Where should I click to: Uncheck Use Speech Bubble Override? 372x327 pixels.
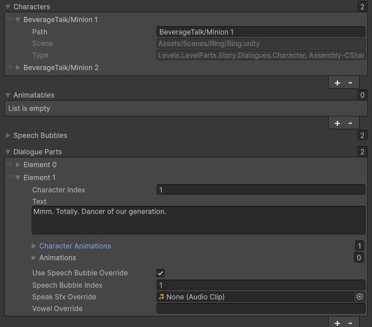click(161, 273)
